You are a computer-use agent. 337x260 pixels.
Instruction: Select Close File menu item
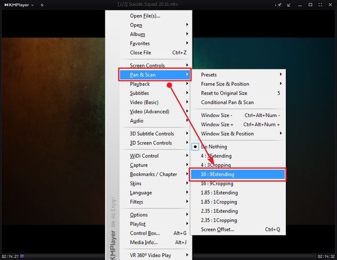tap(155, 53)
